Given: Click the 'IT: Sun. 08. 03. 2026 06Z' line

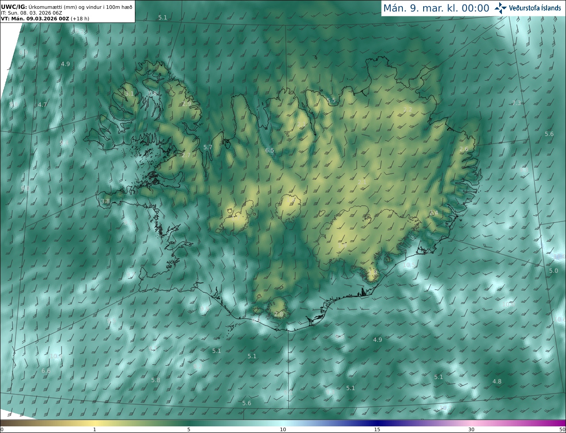Looking at the screenshot, I should coord(31,13).
